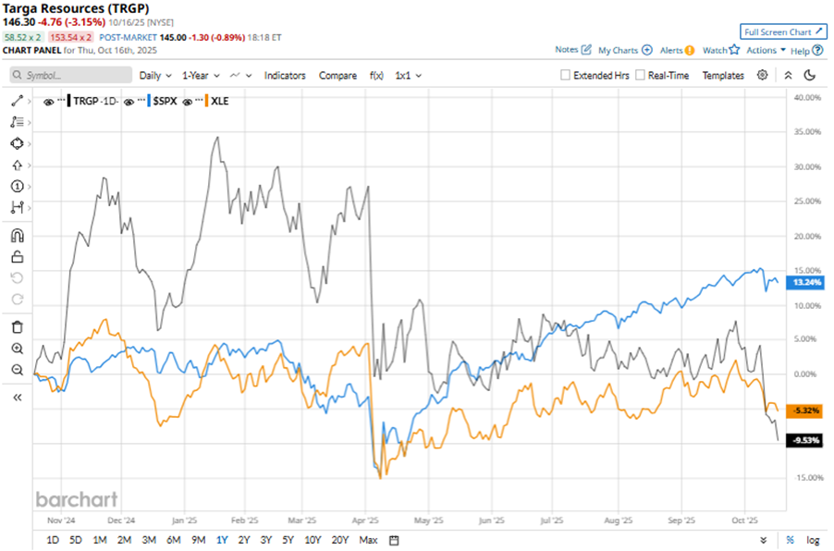
Task: Open chart settings gear icon
Action: (x=762, y=75)
